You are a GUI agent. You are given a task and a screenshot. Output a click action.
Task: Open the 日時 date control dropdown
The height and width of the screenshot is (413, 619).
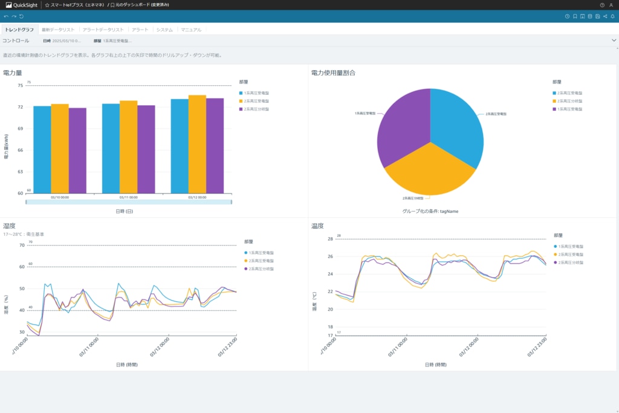[x=62, y=41]
